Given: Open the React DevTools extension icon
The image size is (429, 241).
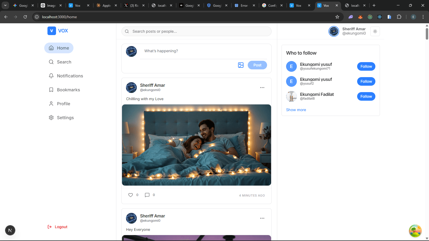Looking at the screenshot, I should coord(380,17).
